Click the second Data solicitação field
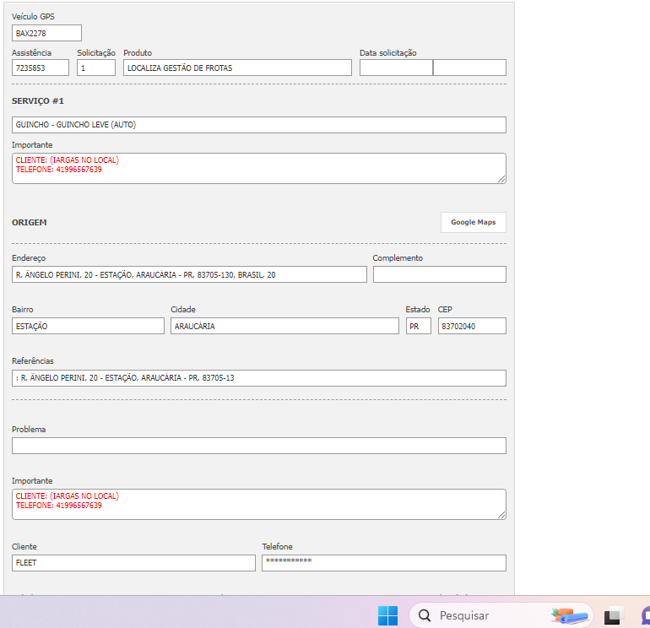The width and height of the screenshot is (650, 628). (x=469, y=68)
